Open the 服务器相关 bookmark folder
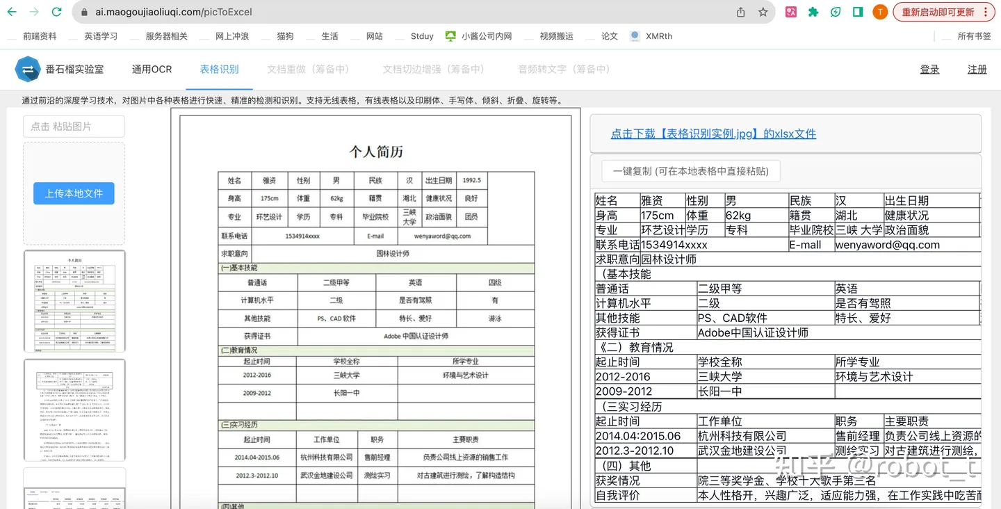Viewport: 1001px width, 509px height. (158, 36)
